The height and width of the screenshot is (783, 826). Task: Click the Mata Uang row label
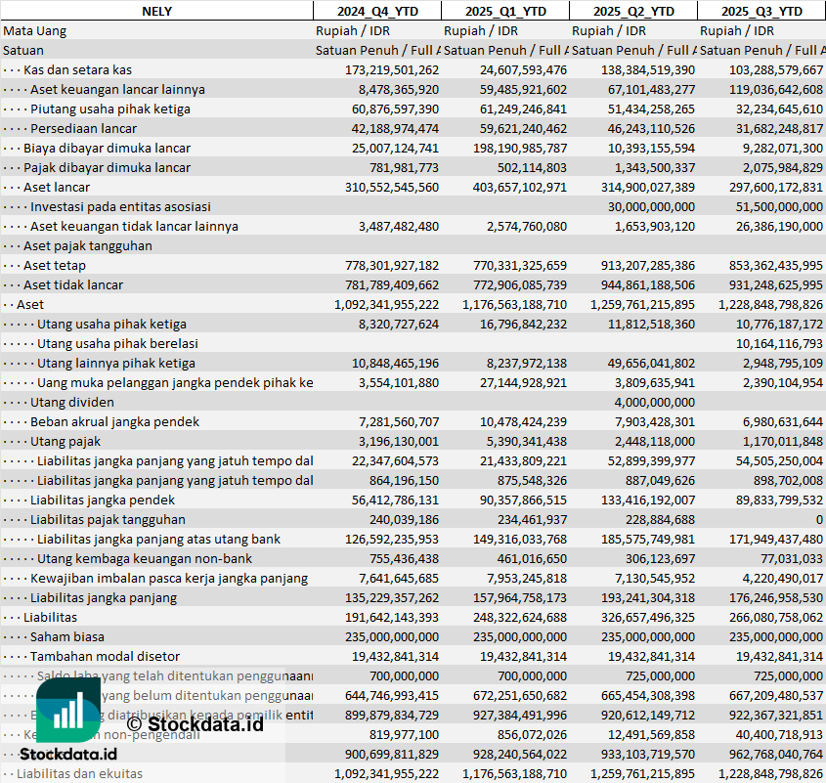pyautogui.click(x=34, y=30)
